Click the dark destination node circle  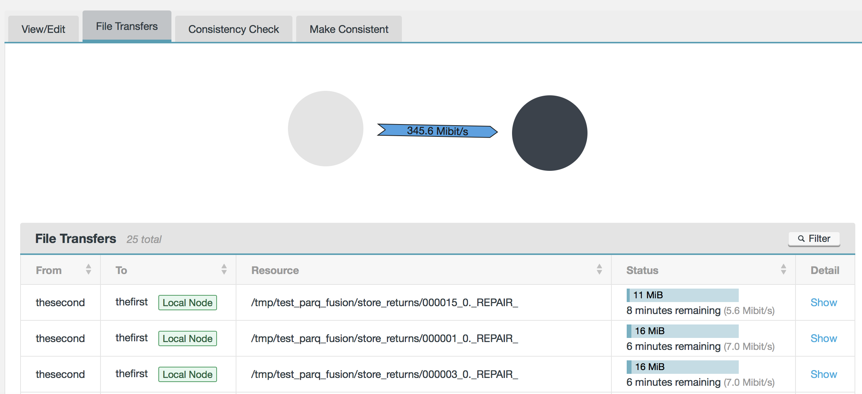(549, 133)
